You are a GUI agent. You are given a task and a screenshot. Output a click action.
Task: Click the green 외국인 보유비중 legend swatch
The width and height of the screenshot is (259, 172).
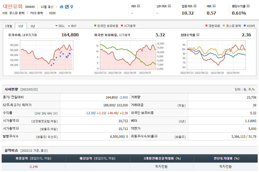click(x=95, y=26)
